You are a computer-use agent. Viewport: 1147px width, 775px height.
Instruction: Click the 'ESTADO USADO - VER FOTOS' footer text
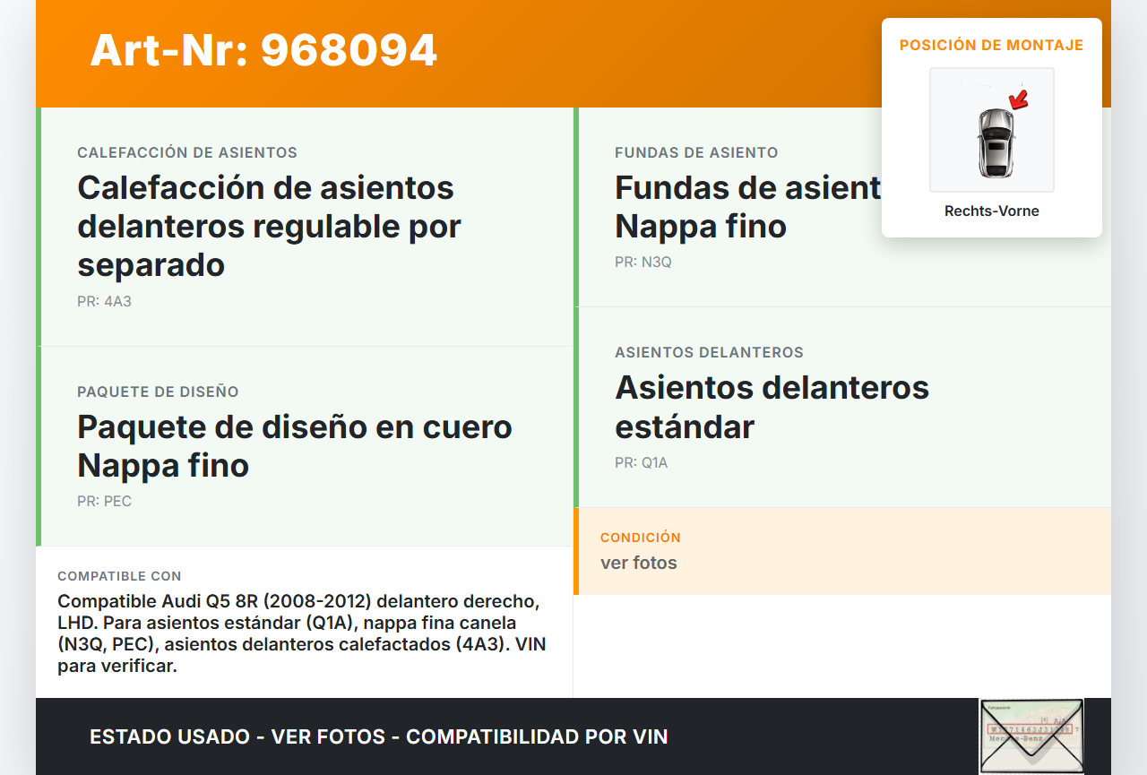pyautogui.click(x=379, y=737)
